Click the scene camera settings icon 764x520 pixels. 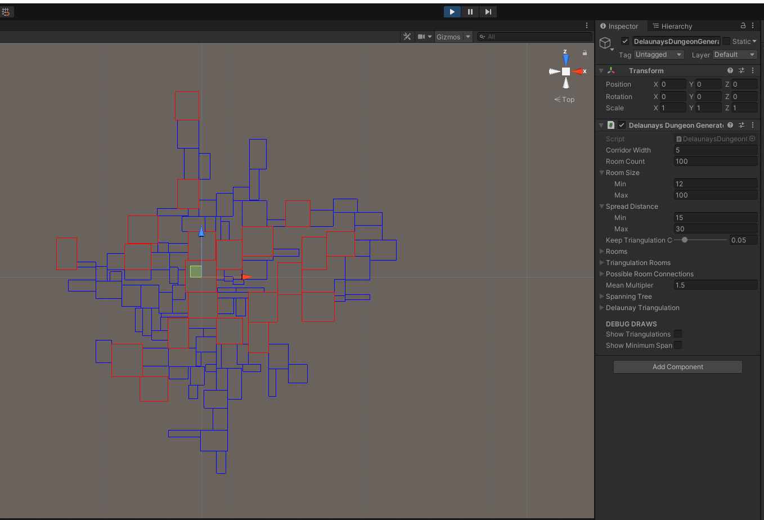pyautogui.click(x=422, y=37)
